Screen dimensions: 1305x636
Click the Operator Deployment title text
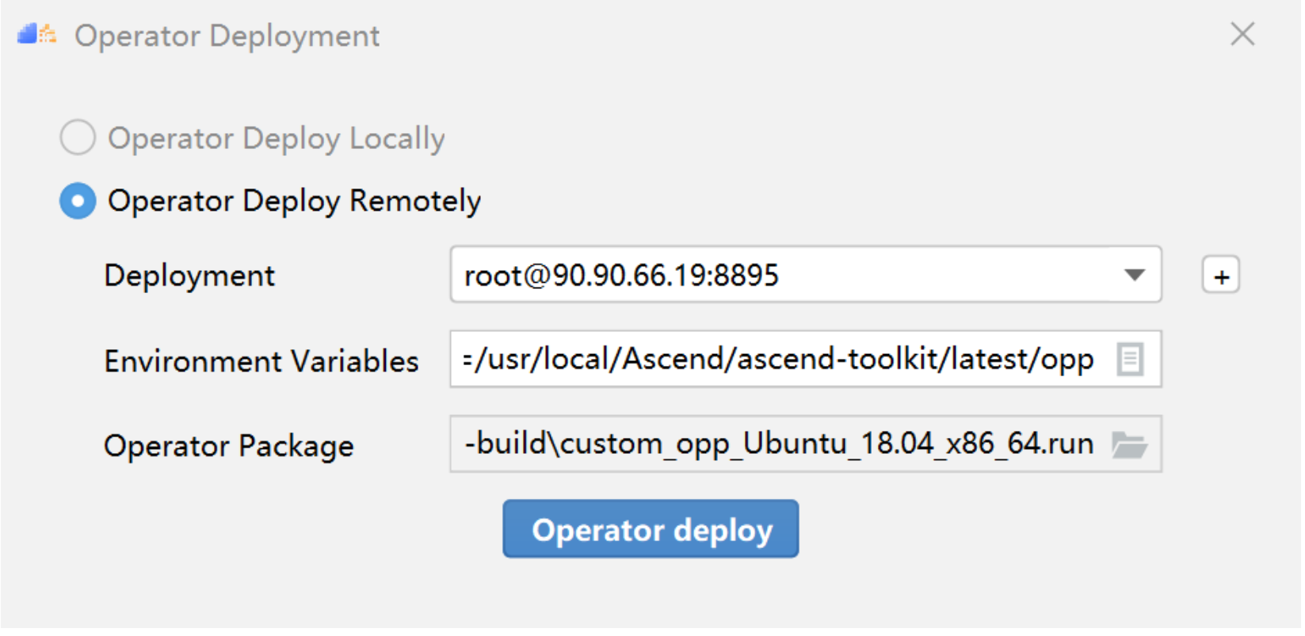(x=227, y=36)
